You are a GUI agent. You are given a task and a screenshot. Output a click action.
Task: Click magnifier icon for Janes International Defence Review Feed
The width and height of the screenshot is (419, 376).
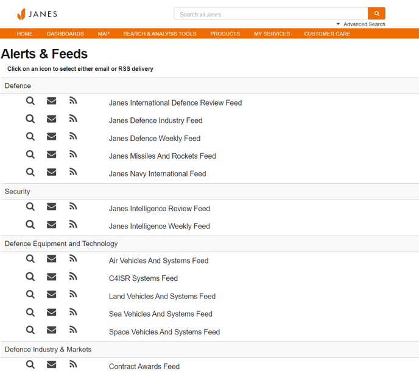point(30,101)
